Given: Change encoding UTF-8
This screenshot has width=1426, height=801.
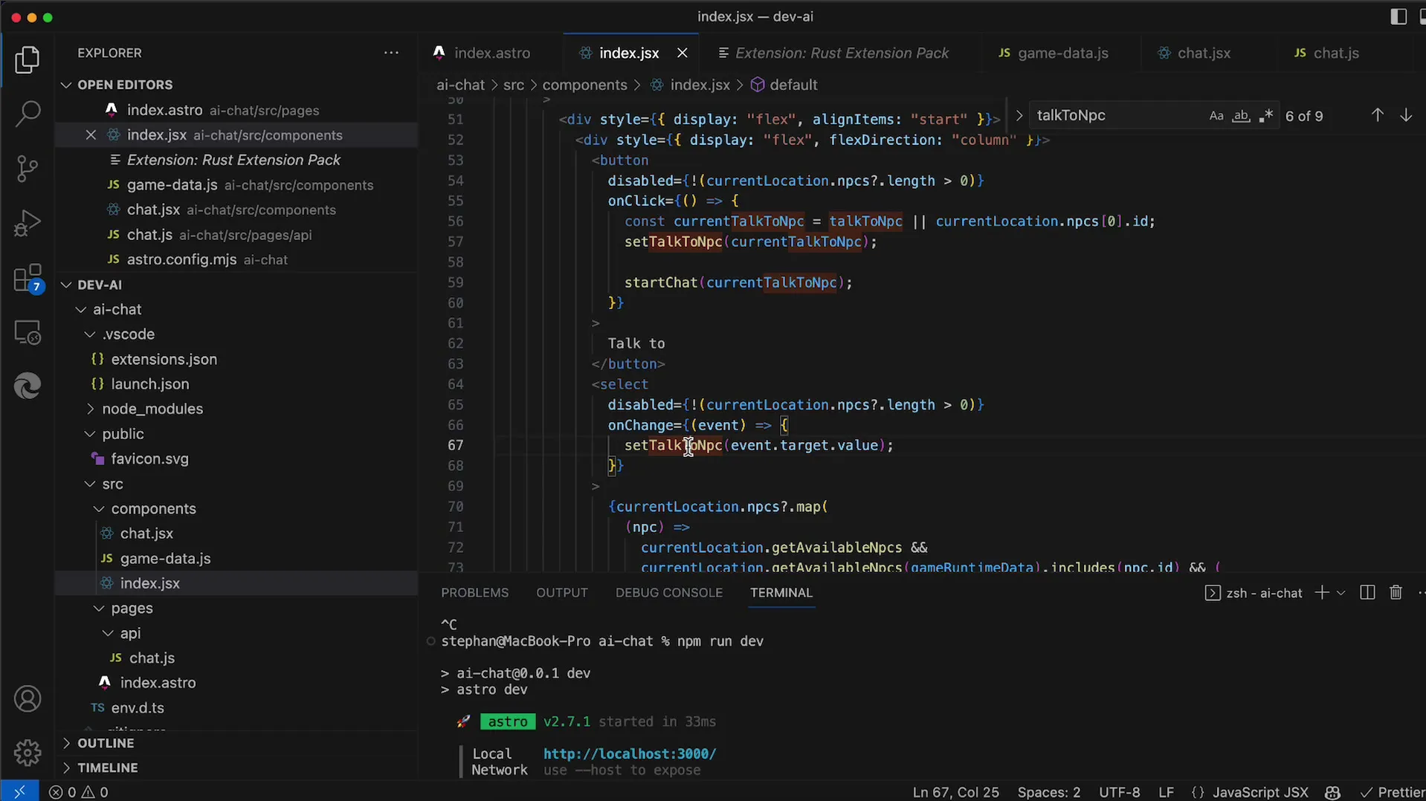Looking at the screenshot, I should (x=1119, y=792).
